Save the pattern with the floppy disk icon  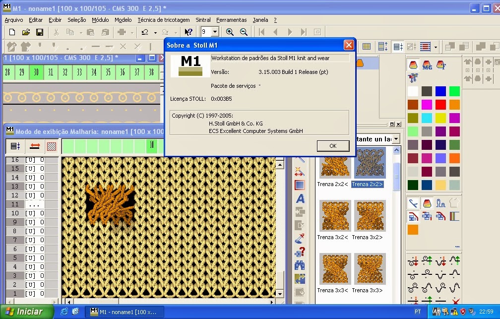click(x=40, y=32)
